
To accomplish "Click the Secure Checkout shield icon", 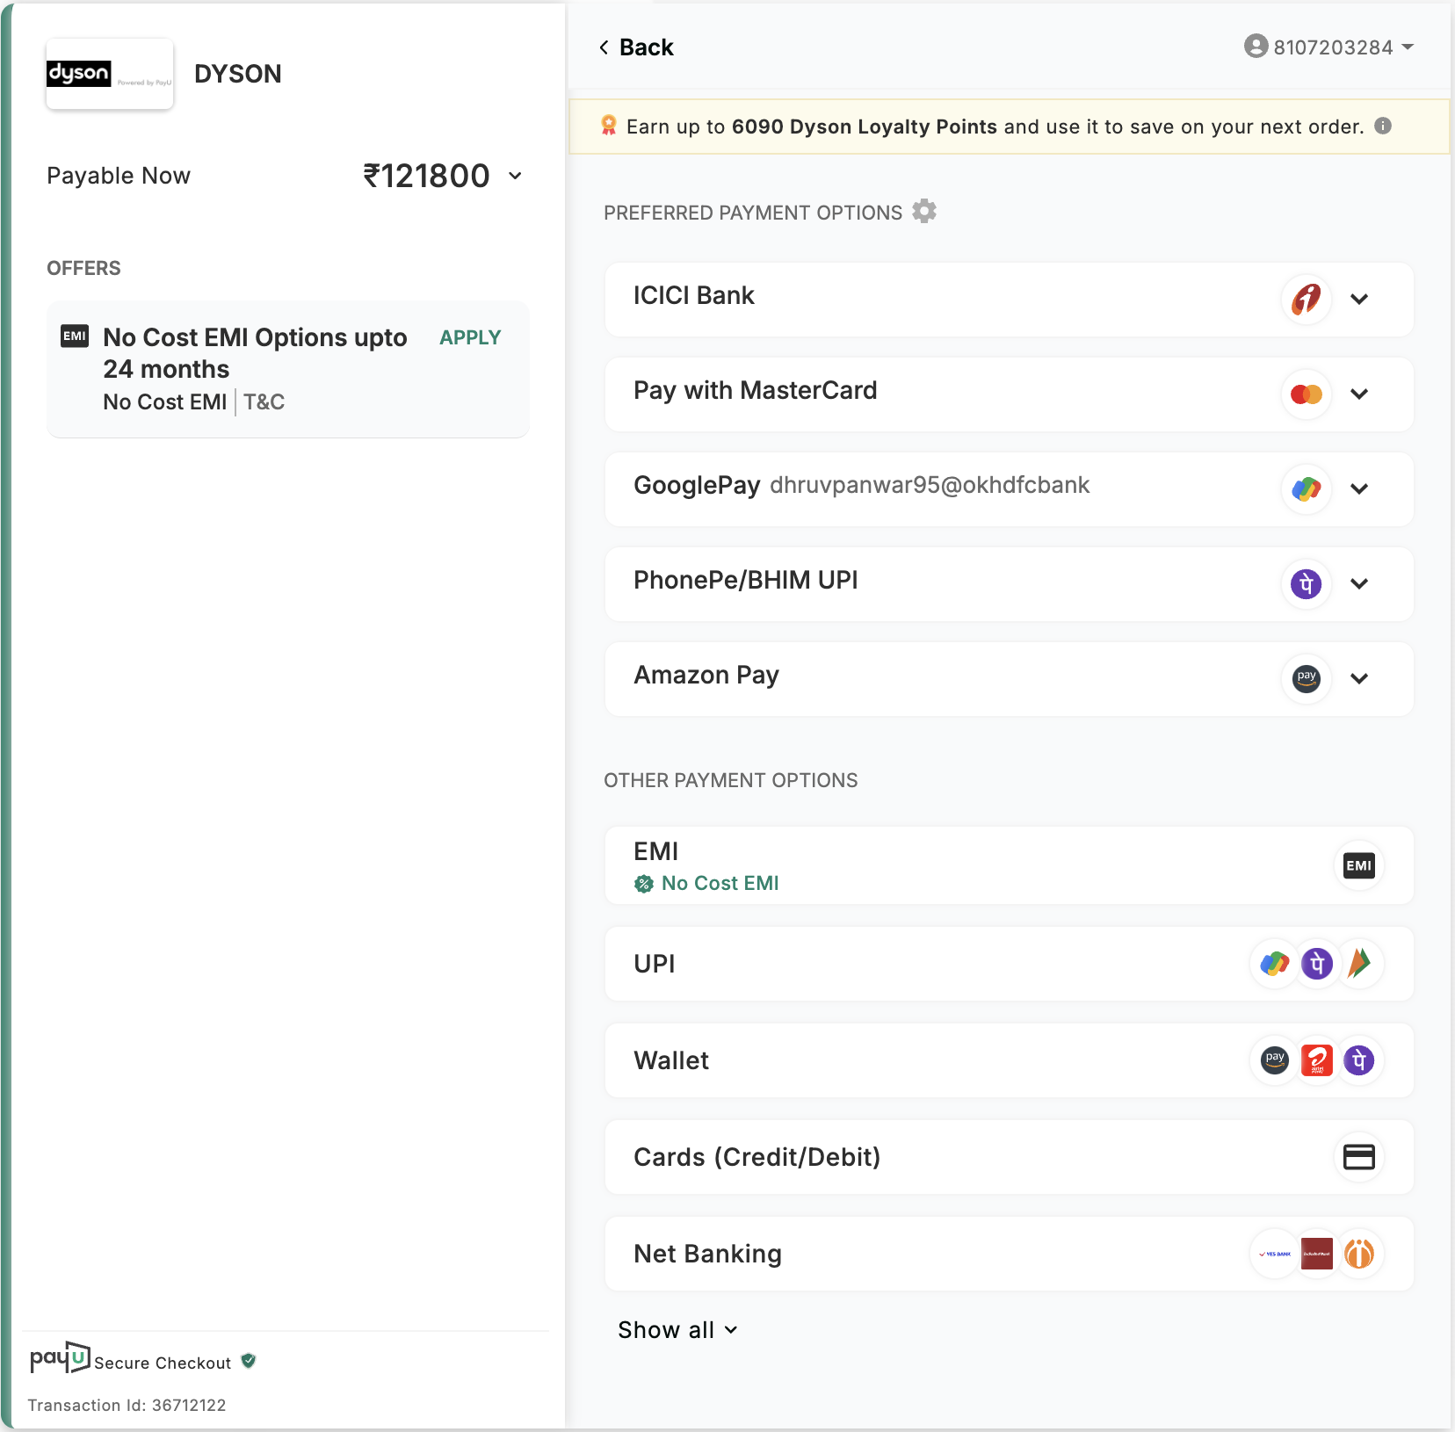I will click(249, 1361).
